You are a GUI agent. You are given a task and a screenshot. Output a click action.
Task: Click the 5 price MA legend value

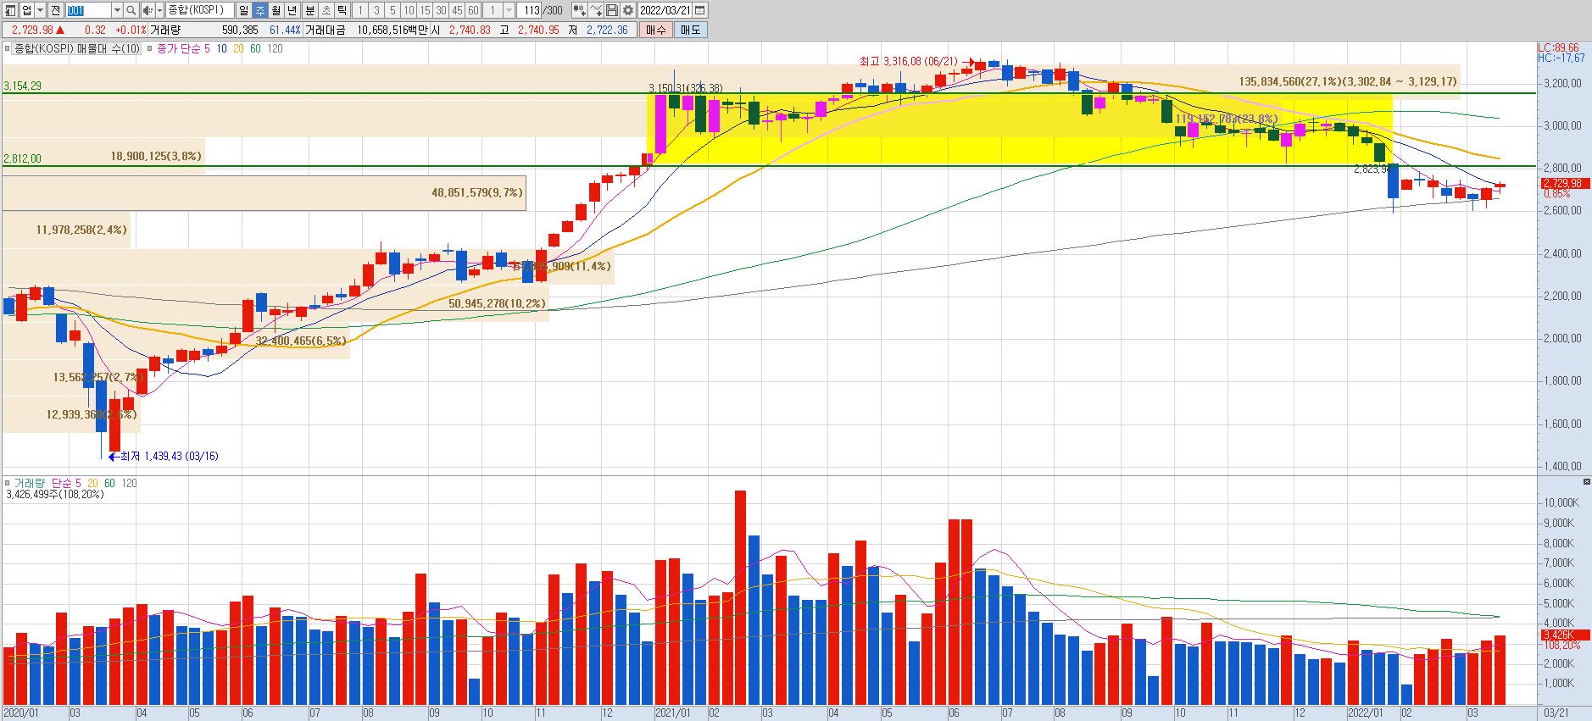(208, 49)
